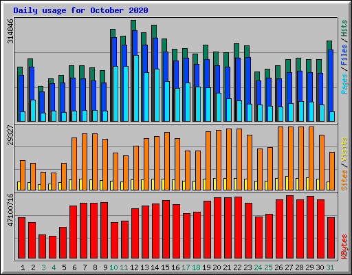Click the orange Sites bar for day 15

pyautogui.click(x=167, y=161)
